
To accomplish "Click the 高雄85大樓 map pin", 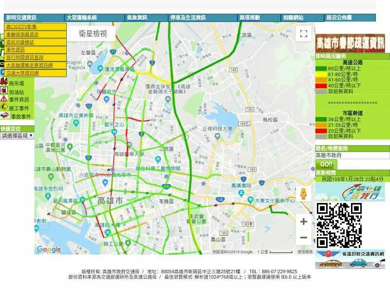I will [107, 233].
